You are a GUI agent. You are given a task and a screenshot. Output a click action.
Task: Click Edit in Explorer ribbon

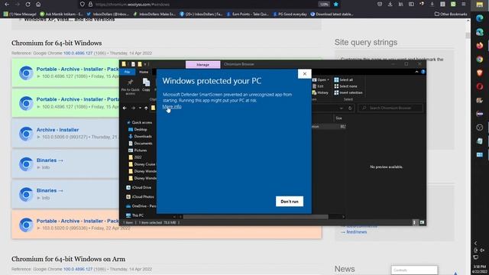(x=318, y=86)
